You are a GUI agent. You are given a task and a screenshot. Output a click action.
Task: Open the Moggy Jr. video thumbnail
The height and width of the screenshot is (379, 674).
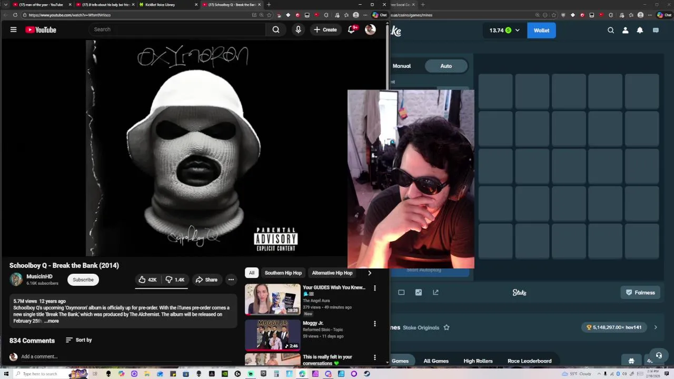[273, 335]
